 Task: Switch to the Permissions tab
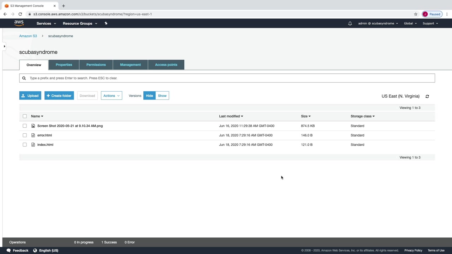(96, 65)
